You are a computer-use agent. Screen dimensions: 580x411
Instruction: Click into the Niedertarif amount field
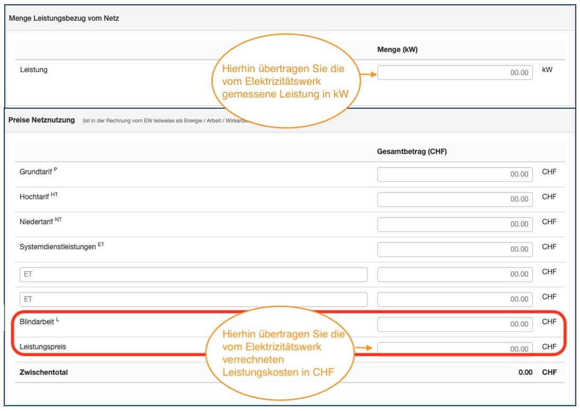tap(455, 224)
